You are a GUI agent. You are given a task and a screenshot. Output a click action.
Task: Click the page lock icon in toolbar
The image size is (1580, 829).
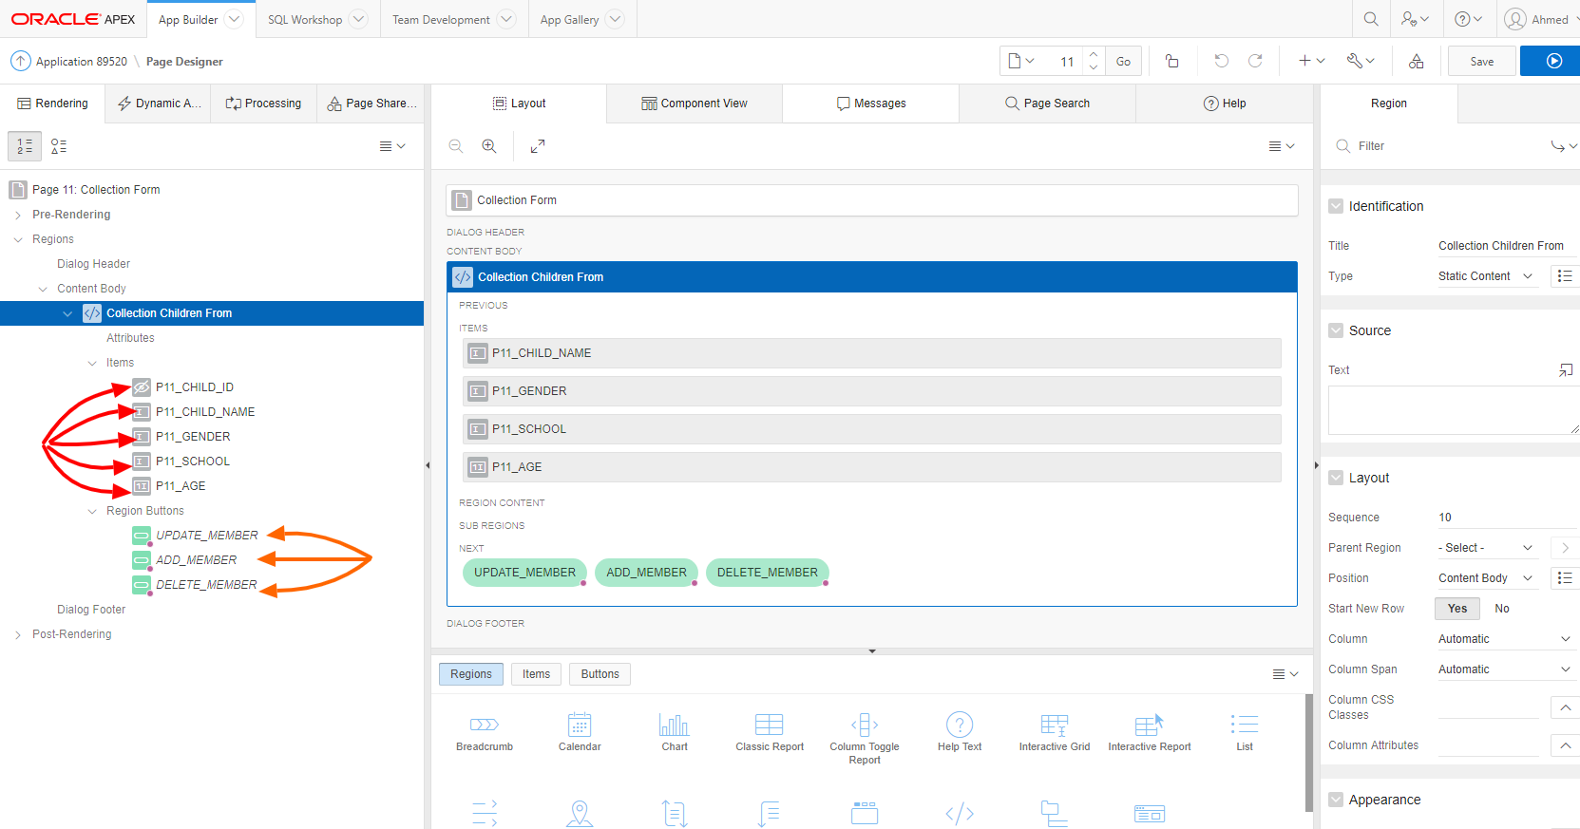(1171, 61)
